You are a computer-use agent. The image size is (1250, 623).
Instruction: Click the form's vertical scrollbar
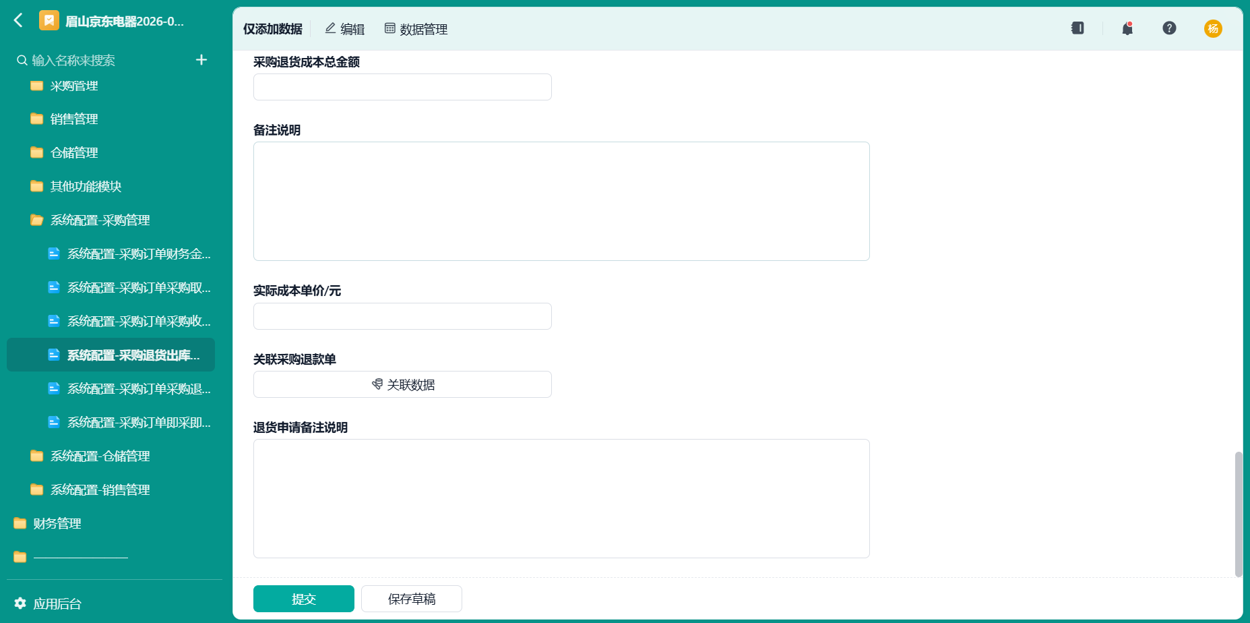[1238, 514]
